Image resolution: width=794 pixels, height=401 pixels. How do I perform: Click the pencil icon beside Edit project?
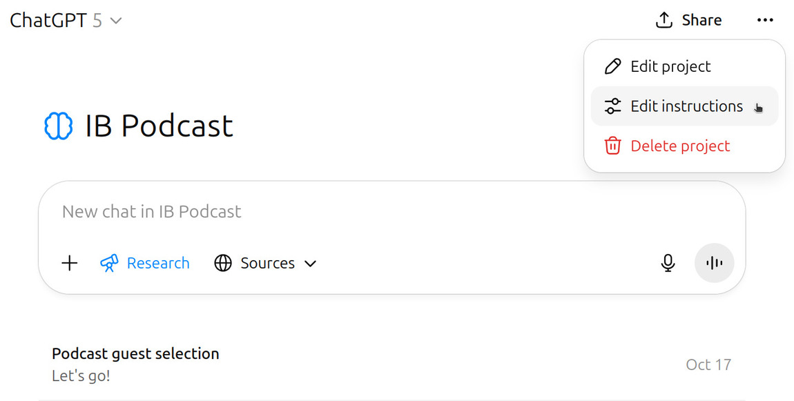tap(612, 66)
